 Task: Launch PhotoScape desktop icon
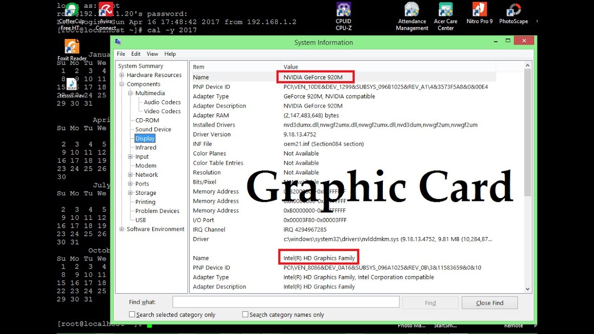pos(513,14)
